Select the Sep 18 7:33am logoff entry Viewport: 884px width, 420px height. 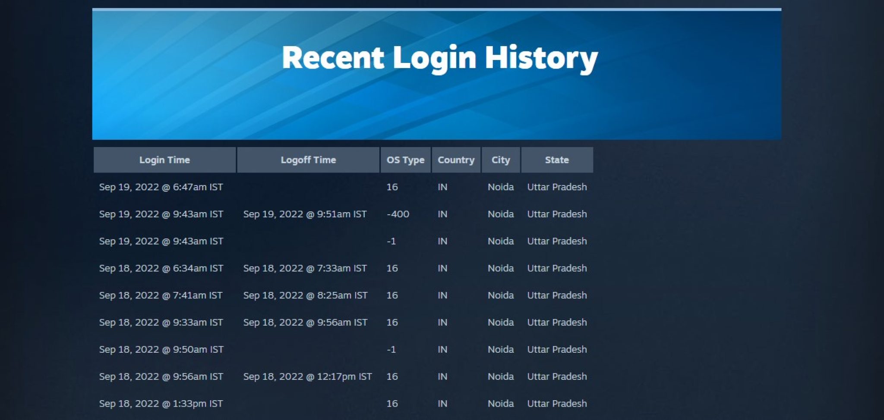(306, 268)
